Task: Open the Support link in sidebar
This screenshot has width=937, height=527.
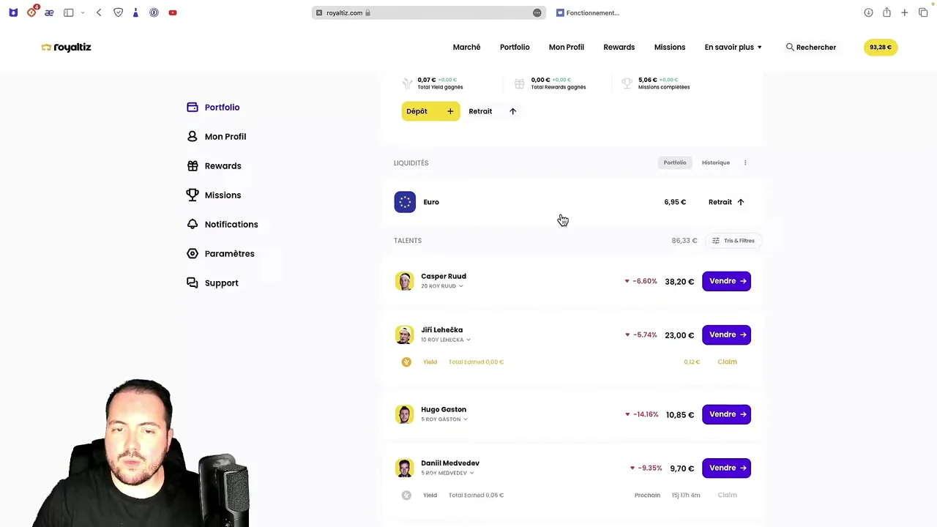Action: (x=222, y=283)
